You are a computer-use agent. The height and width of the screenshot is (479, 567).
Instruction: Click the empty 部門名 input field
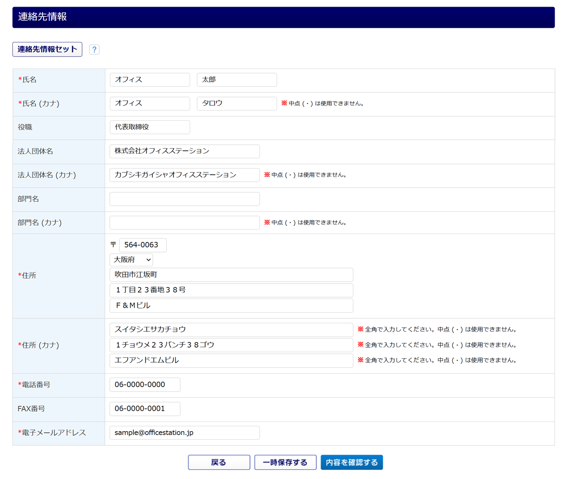coord(184,199)
